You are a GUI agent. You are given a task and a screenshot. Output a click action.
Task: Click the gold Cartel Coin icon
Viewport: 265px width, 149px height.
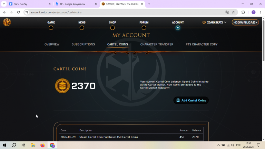click(62, 86)
